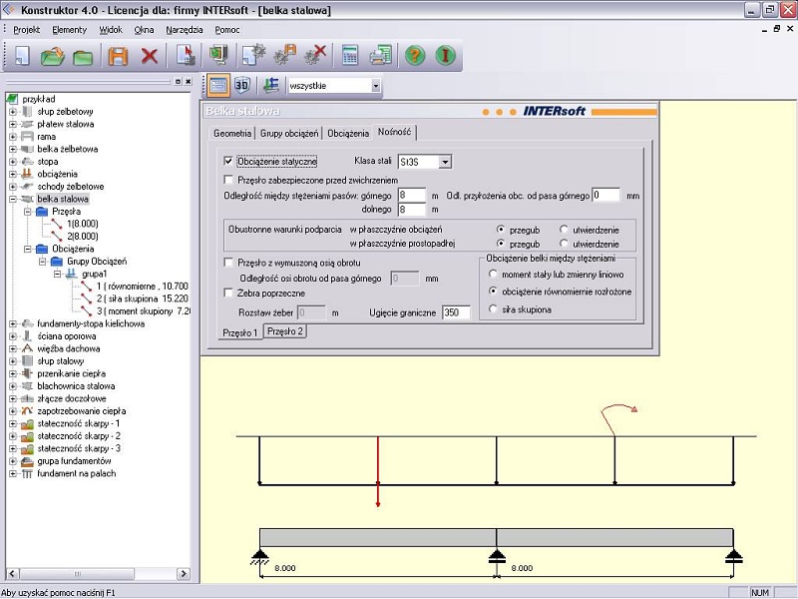
Task: Expand the ściana oporowa tree node
Action: point(13,336)
